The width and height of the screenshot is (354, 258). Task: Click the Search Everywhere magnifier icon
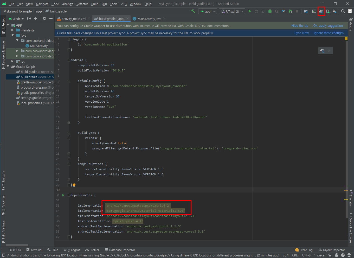tap(343, 11)
